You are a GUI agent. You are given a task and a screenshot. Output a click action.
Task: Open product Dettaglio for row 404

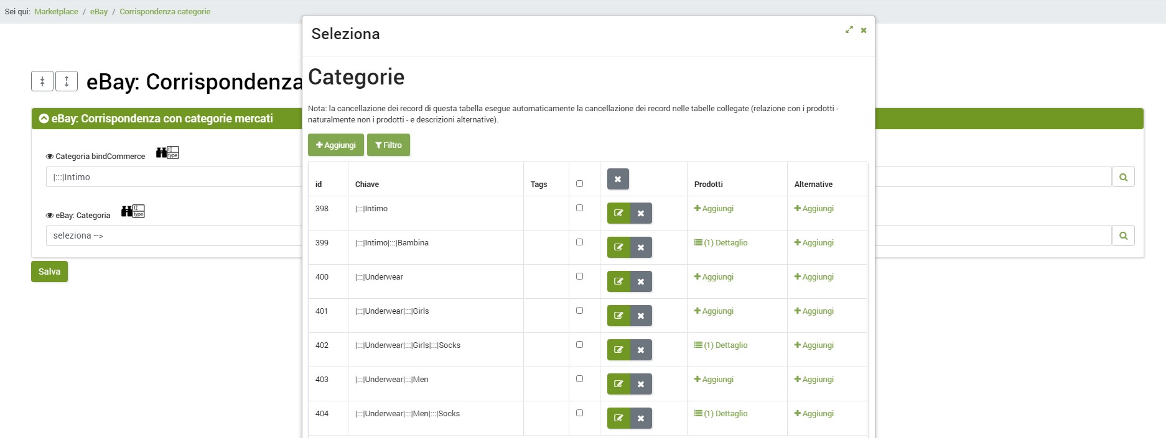click(721, 414)
